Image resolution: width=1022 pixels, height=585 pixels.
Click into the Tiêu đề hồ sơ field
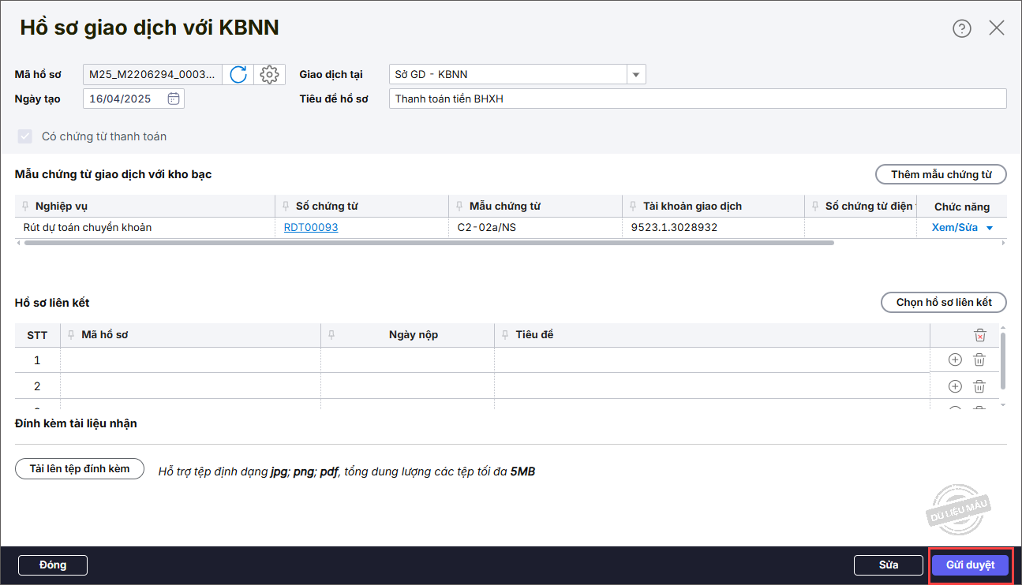click(x=697, y=99)
